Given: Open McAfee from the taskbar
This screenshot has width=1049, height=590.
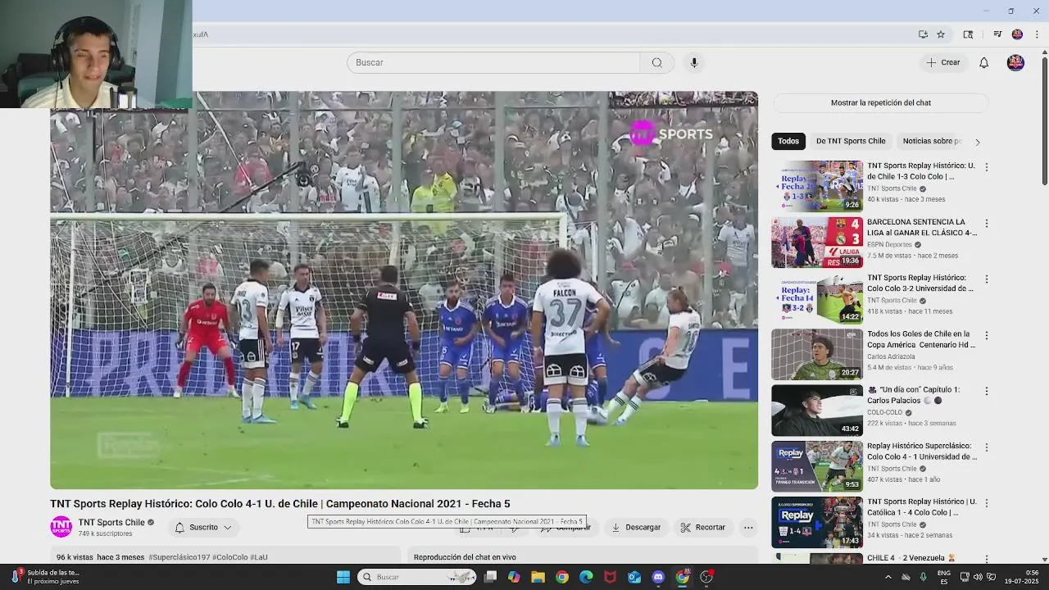Looking at the screenshot, I should tap(610, 577).
